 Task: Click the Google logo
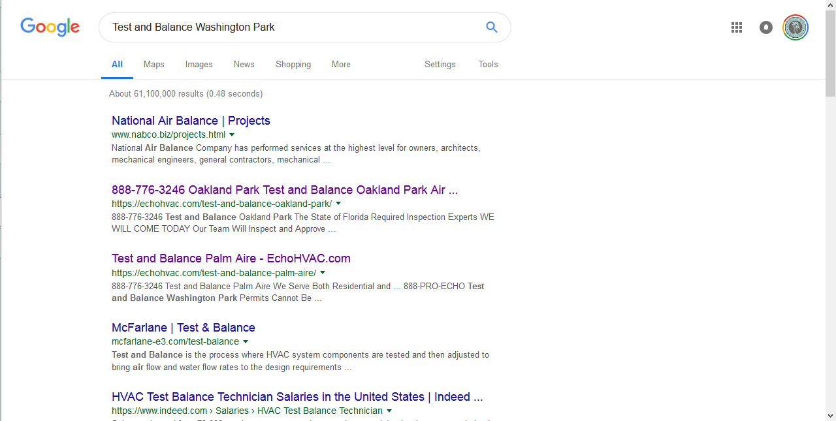point(50,27)
